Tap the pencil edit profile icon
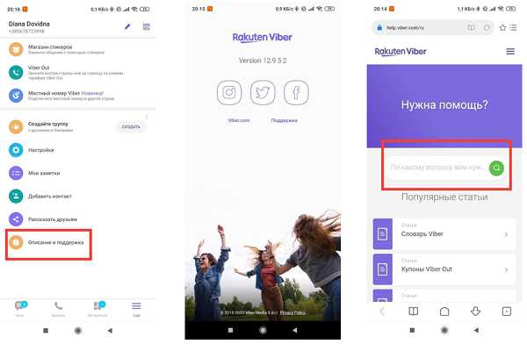Image resolution: width=527 pixels, height=351 pixels. pos(127,26)
